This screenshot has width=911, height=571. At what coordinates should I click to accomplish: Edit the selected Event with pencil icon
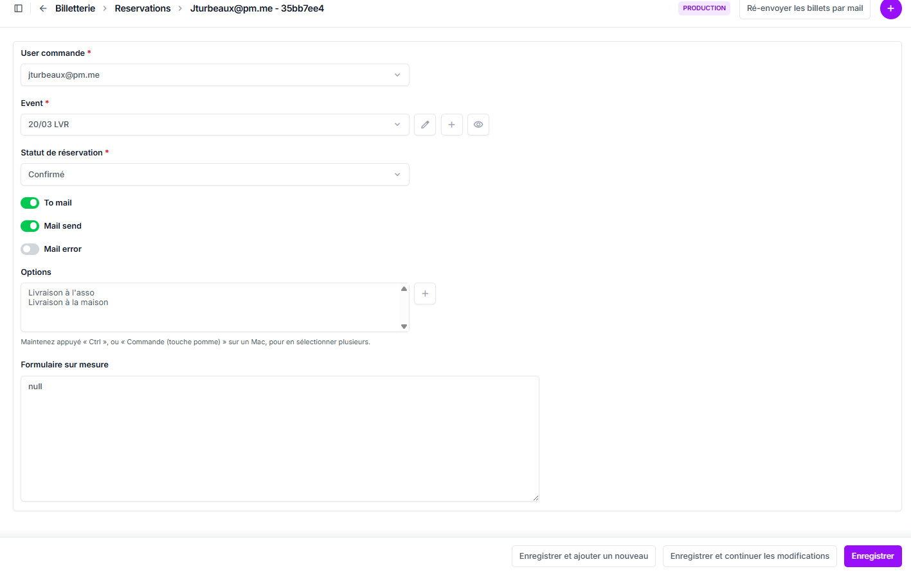click(x=425, y=125)
